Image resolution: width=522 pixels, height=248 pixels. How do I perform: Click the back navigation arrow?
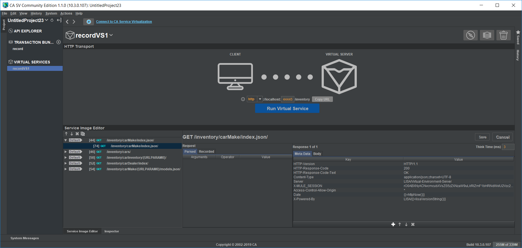tap(67, 22)
